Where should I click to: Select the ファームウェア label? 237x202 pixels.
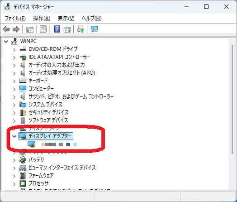[x=41, y=175]
